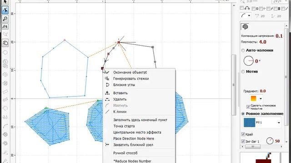Select the curved arc tool in left toolbar
The image size is (291, 163).
[x=5, y=126]
